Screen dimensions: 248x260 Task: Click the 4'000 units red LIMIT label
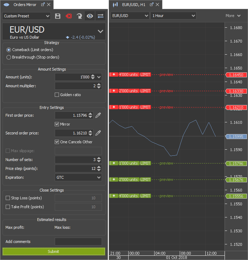(x=145, y=74)
